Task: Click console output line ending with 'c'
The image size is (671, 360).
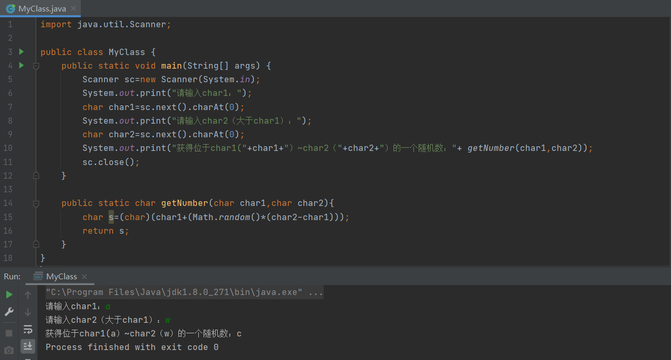Action: click(144, 333)
